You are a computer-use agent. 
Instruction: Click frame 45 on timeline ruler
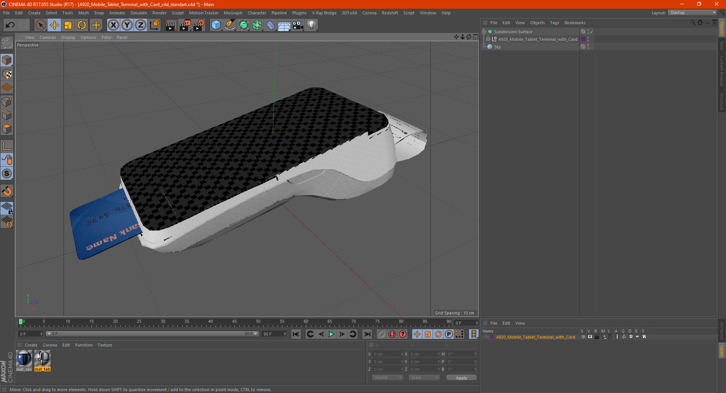pyautogui.click(x=234, y=322)
